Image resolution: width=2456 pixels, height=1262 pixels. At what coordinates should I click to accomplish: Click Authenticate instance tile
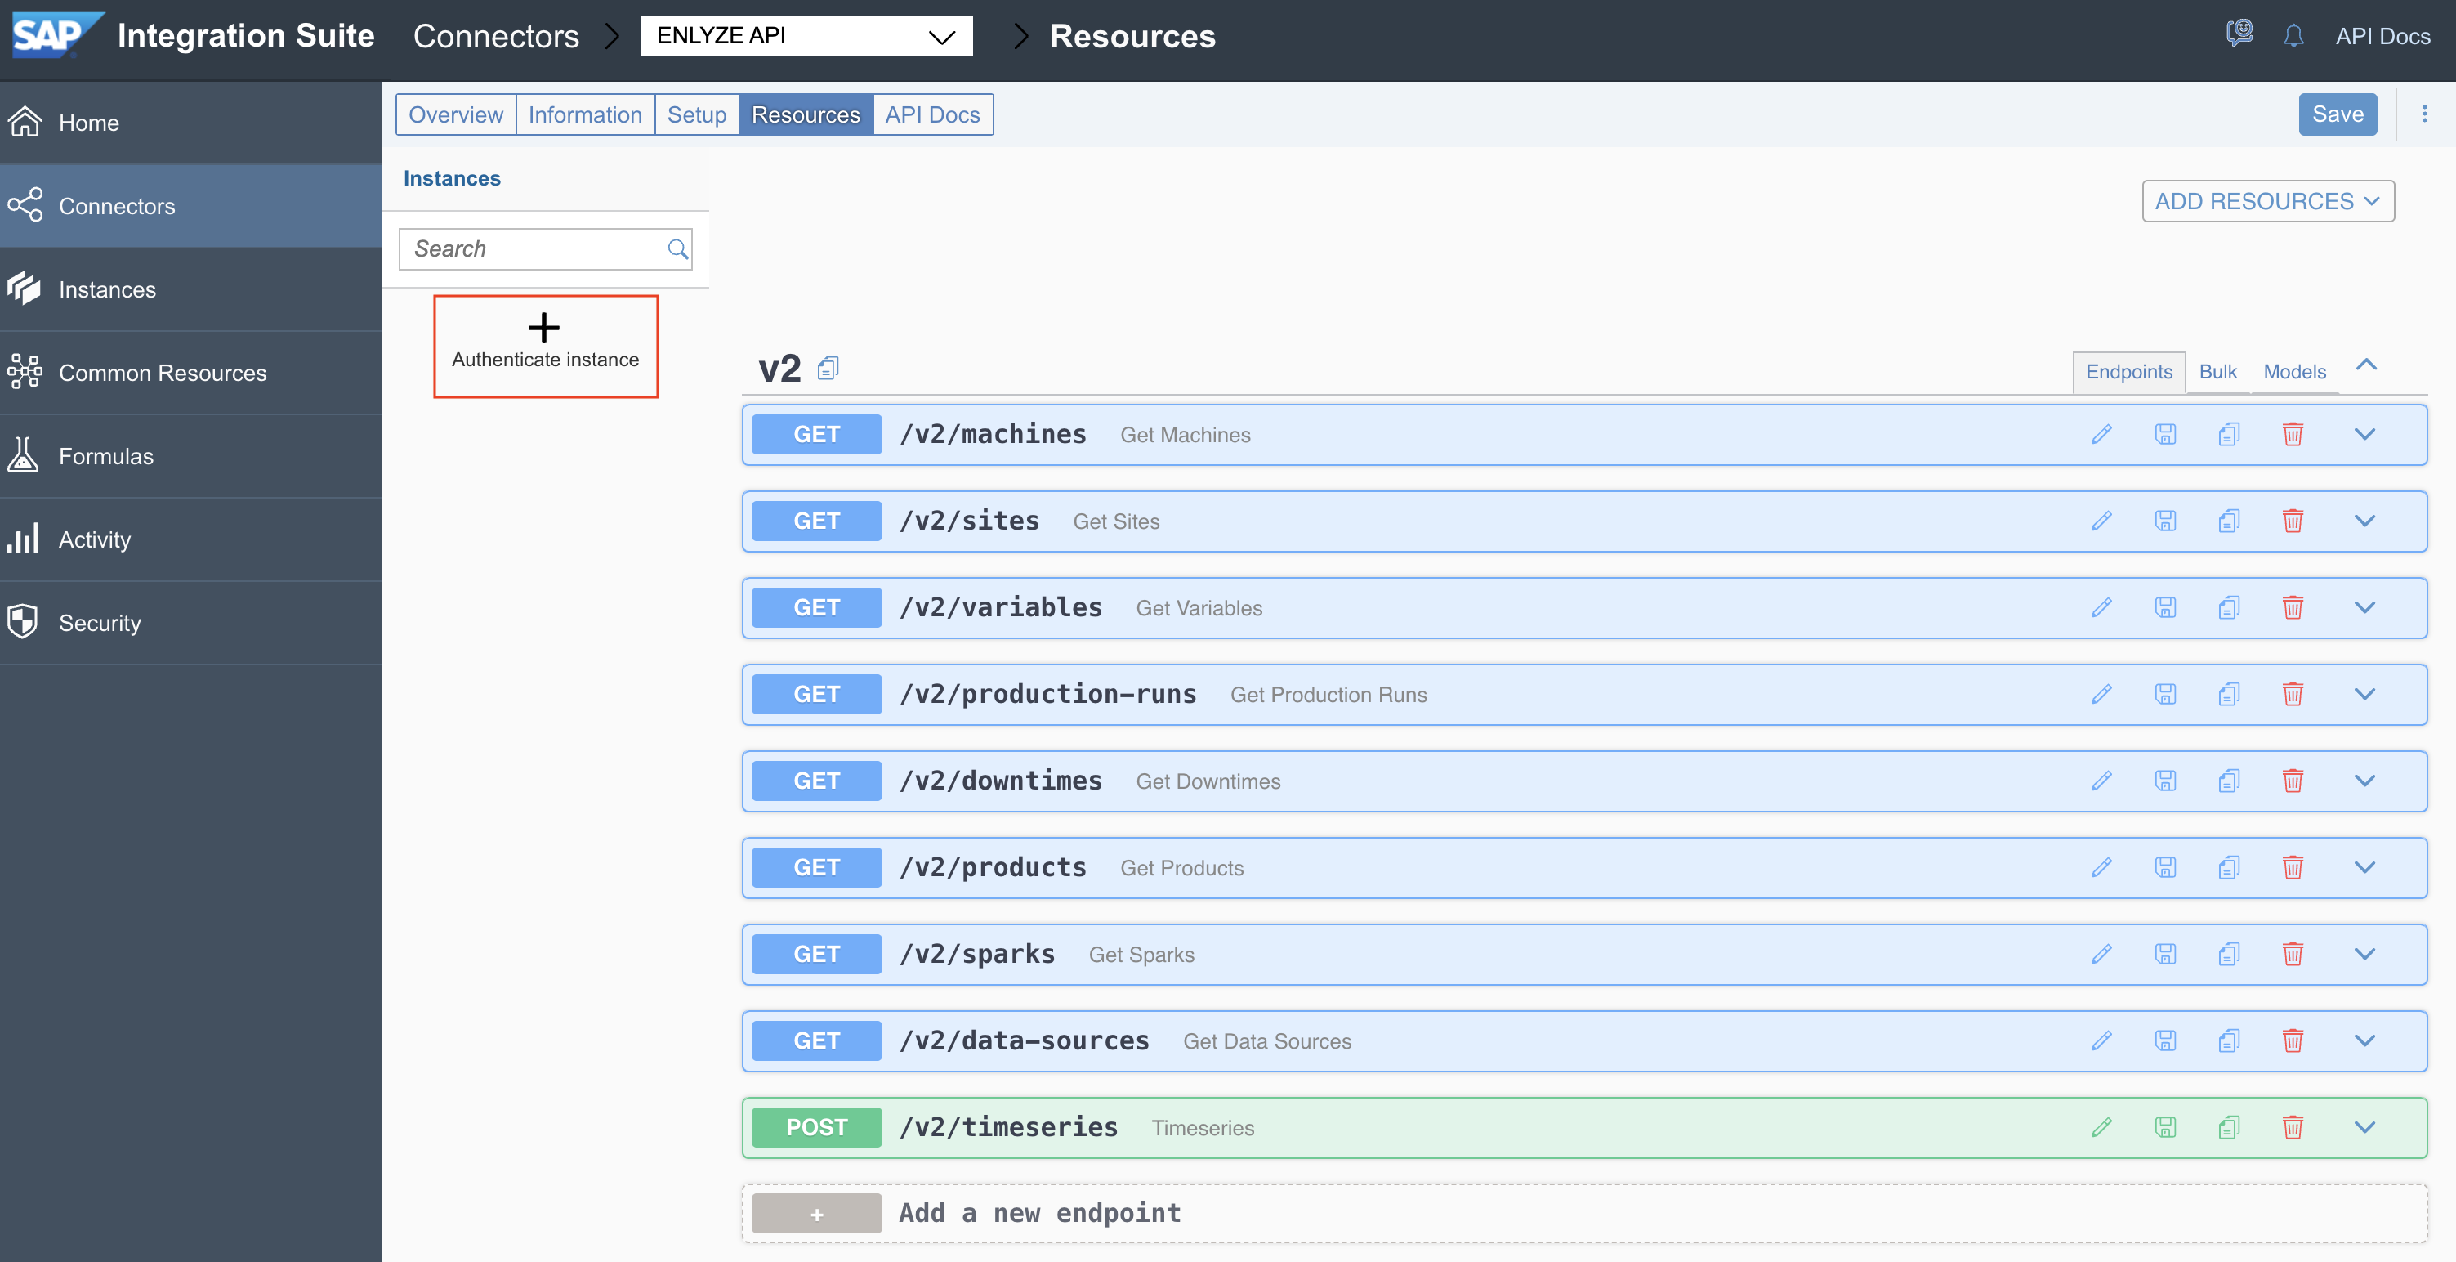pos(545,345)
